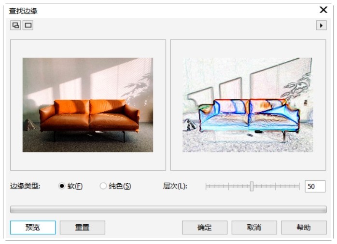Click the 层次(L) slider handle
The height and width of the screenshot is (244, 337).
[x=252, y=186]
